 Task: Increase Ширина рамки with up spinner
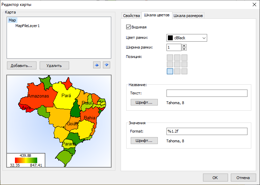184,45
